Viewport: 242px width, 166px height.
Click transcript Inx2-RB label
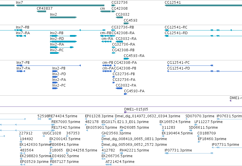[x=57, y=33]
